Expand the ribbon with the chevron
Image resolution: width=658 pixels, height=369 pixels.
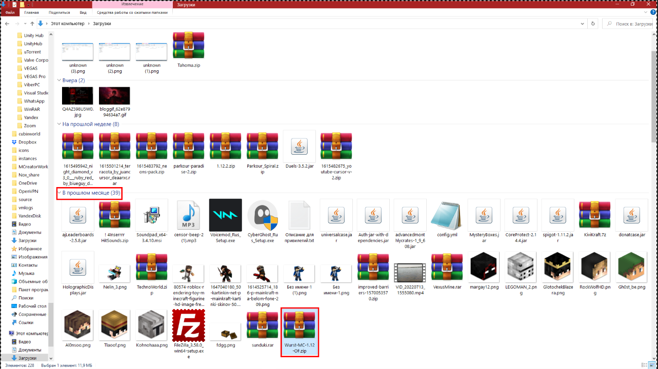pyautogui.click(x=645, y=12)
